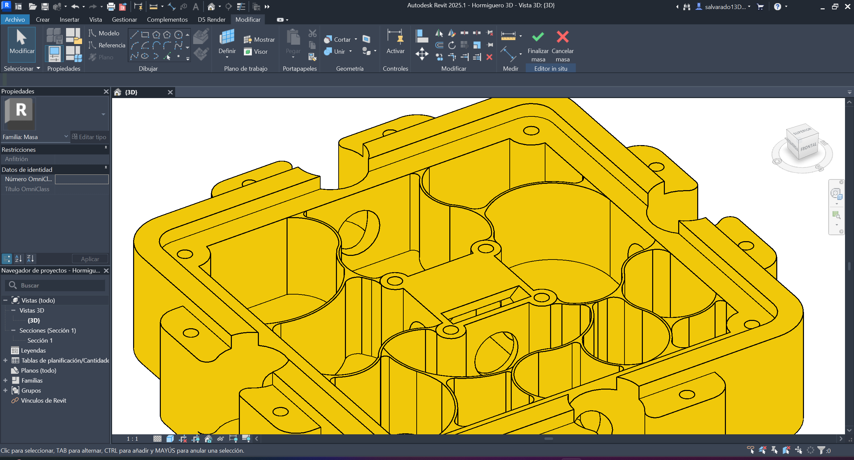Open the Gestionar ribbon tab

(124, 19)
